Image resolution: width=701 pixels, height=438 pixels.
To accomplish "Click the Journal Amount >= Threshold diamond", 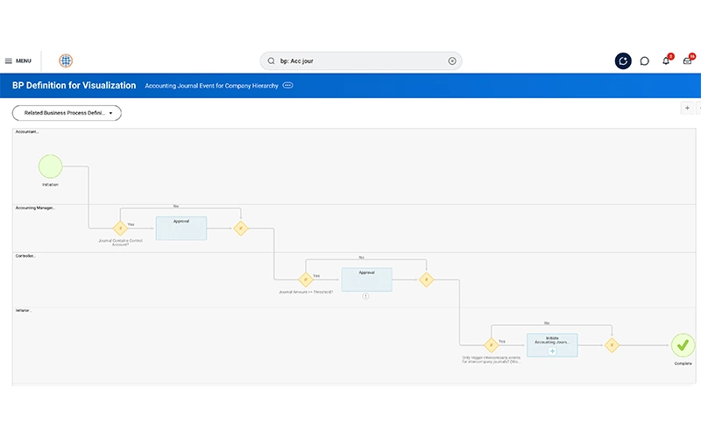I will [x=306, y=279].
